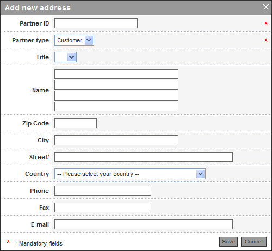The width and height of the screenshot is (272, 251).
Task: Save the new address
Action: pyautogui.click(x=228, y=242)
